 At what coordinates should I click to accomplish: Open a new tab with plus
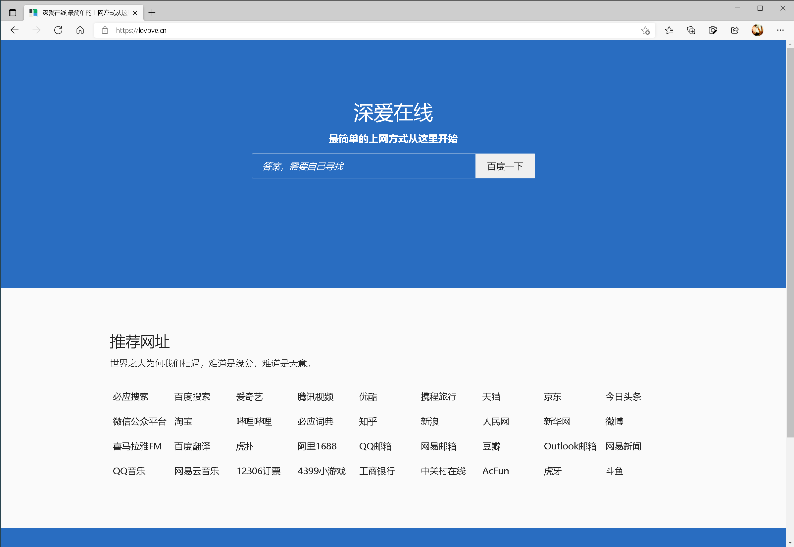(x=152, y=13)
